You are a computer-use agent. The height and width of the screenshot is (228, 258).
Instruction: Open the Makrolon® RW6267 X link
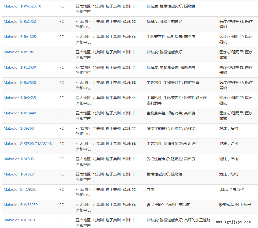pyautogui.click(x=22, y=6)
